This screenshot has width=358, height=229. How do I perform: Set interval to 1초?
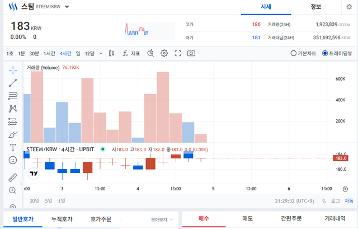point(10,54)
